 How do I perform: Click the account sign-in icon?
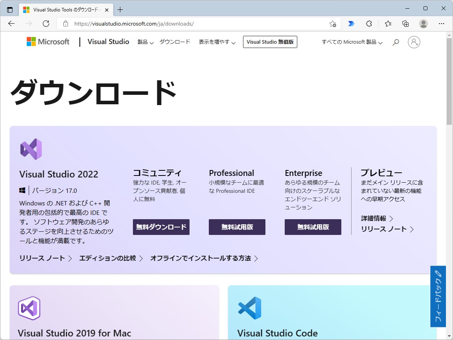tap(414, 42)
